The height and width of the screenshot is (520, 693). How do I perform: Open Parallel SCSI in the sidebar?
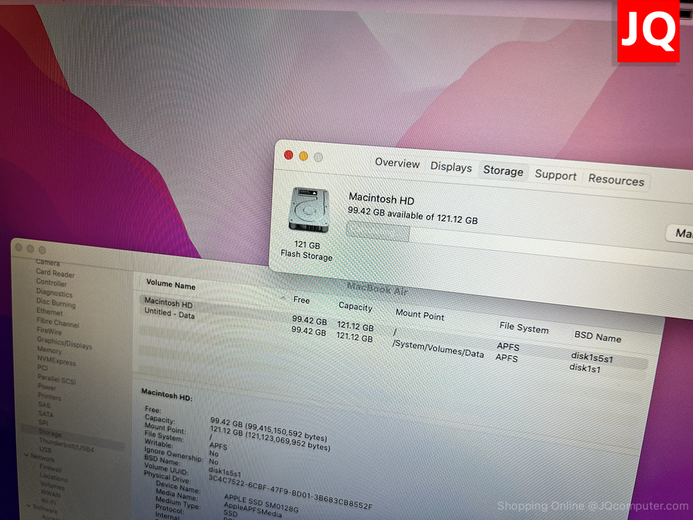pyautogui.click(x=57, y=380)
